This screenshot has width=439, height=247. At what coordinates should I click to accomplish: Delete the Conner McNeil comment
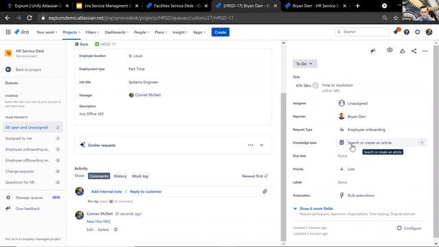[x=104, y=230]
